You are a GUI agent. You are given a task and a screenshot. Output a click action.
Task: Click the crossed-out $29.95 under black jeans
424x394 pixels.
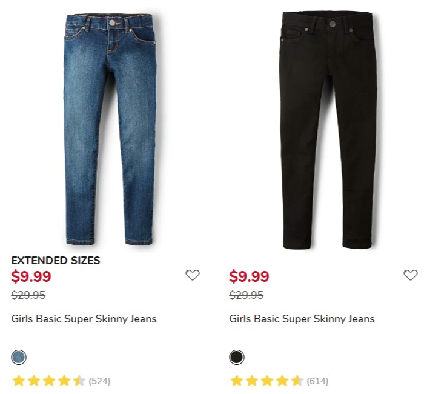[x=246, y=295]
